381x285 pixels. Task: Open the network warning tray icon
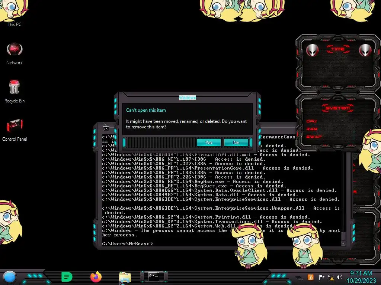coord(331,277)
